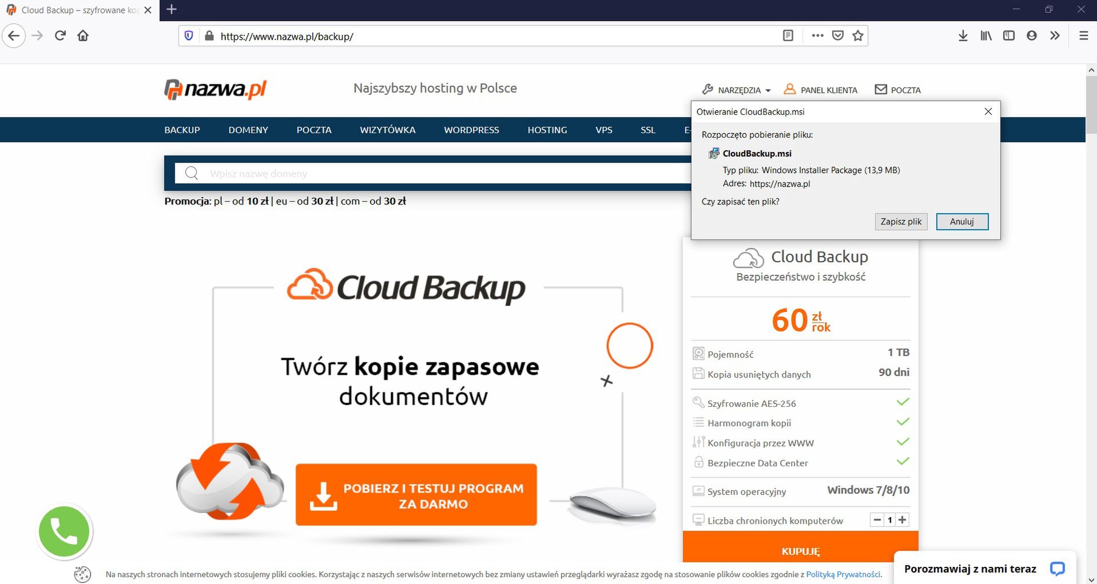Click the forward navigation arrow
The image size is (1097, 584).
(x=37, y=36)
